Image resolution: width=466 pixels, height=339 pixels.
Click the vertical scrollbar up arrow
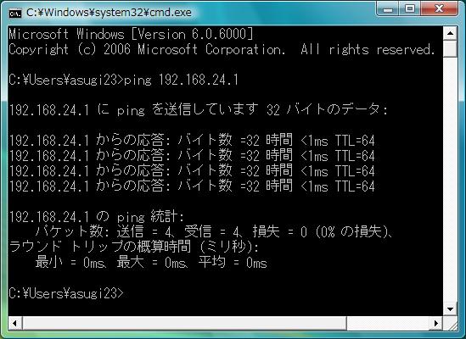coord(450,33)
